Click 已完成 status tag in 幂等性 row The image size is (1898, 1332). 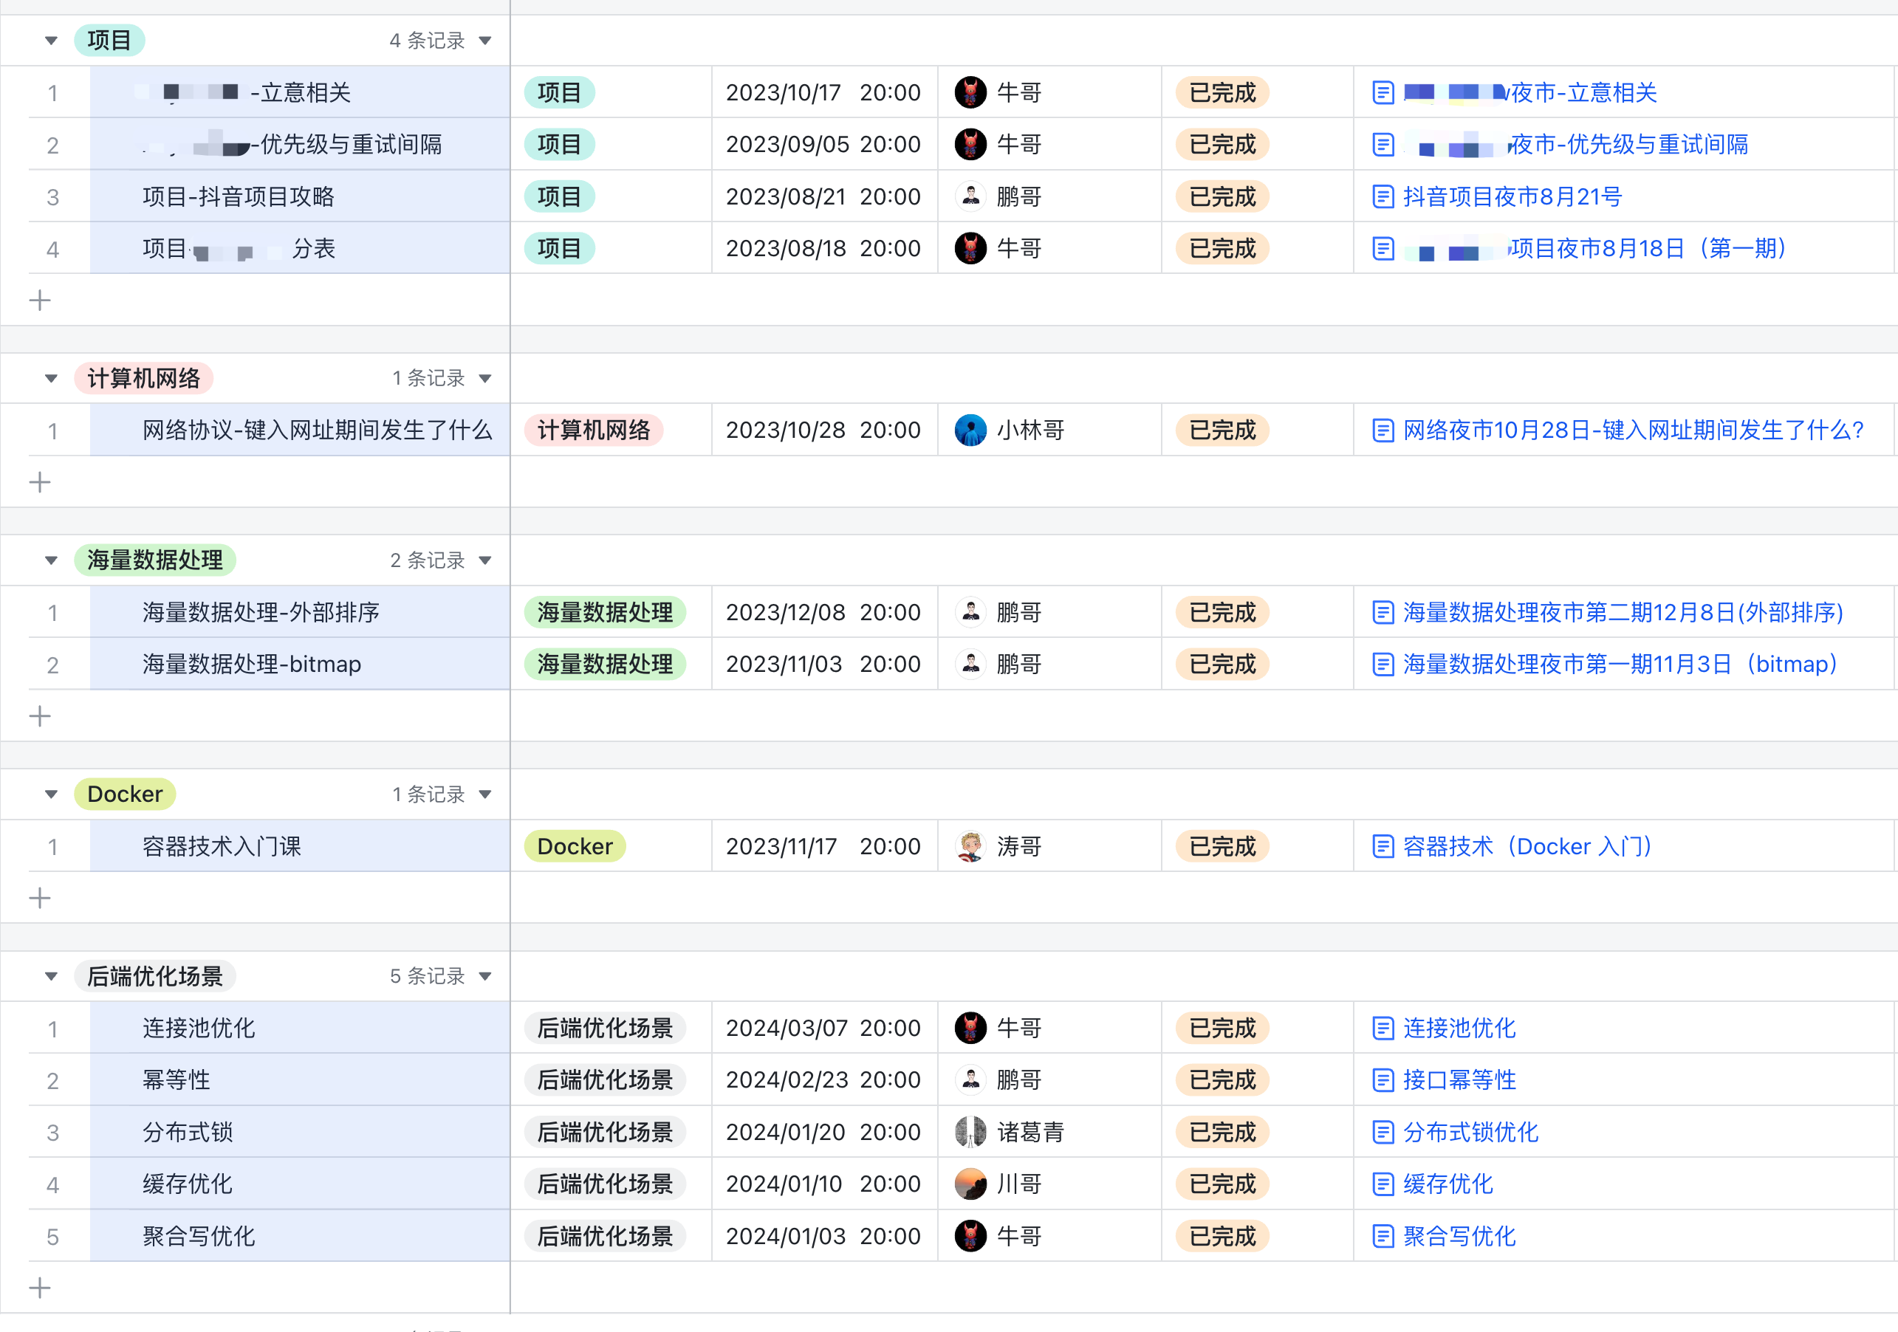[1222, 1080]
